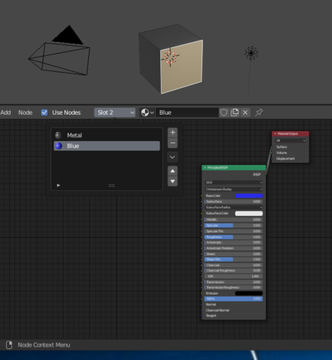Click the point light object in the viewport

(x=251, y=54)
